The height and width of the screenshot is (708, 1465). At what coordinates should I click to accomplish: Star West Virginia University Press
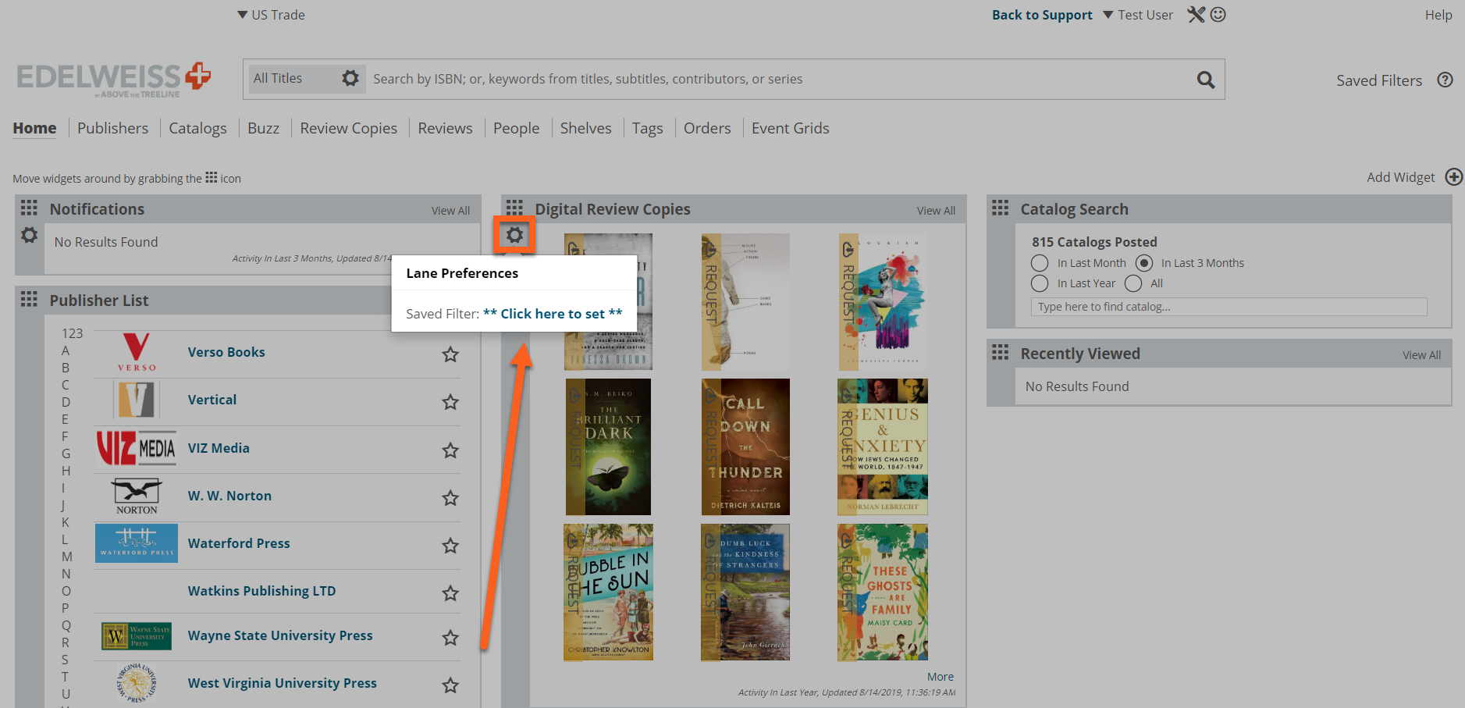[450, 685]
